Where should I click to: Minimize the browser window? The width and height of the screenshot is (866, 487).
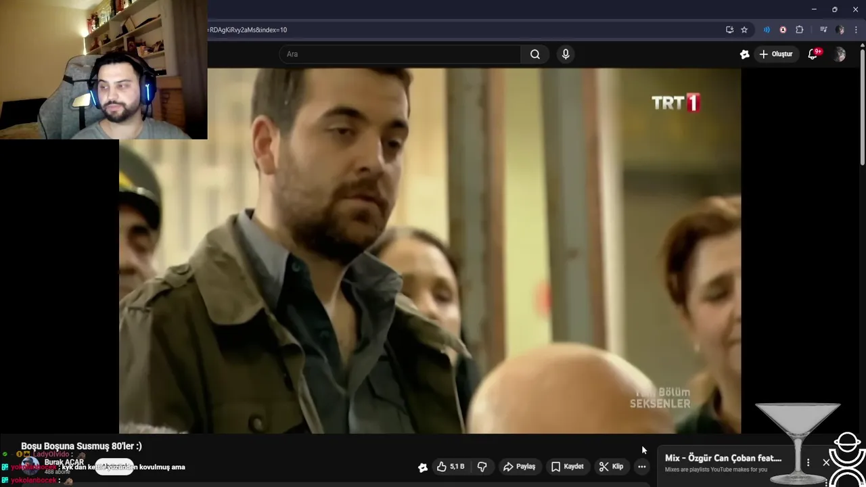click(814, 9)
